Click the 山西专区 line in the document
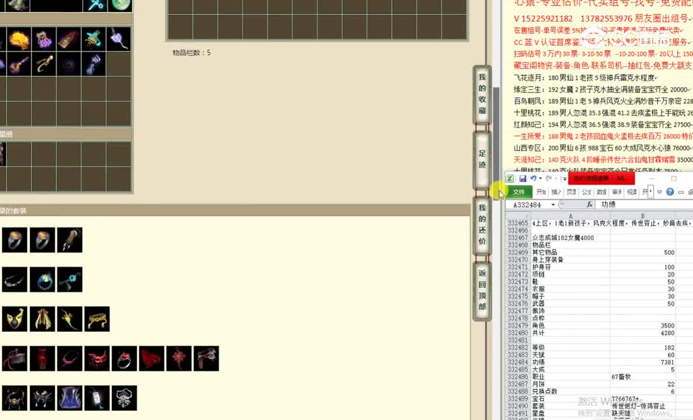 [x=603, y=148]
